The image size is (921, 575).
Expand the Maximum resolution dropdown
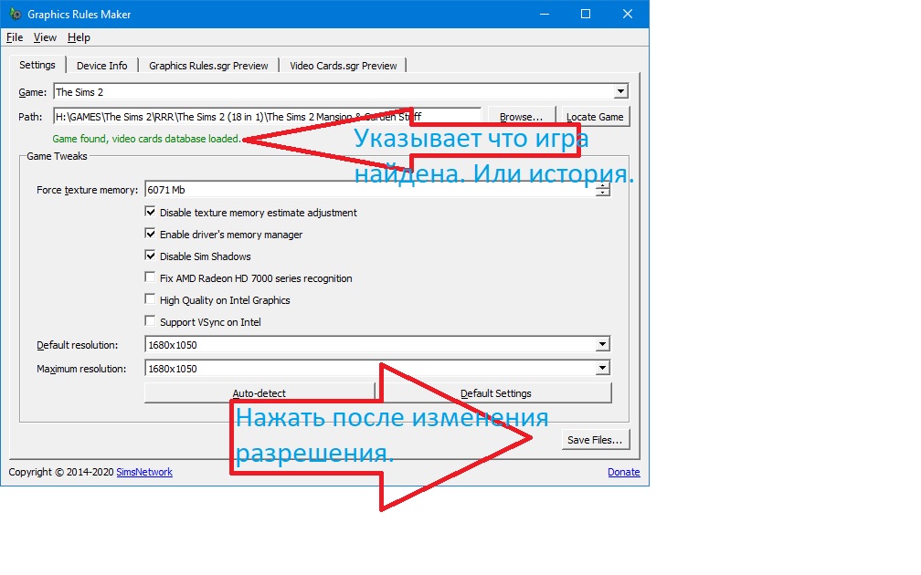point(602,369)
